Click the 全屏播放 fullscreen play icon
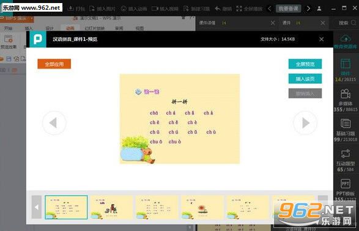The width and height of the screenshot is (359, 231). (x=239, y=9)
